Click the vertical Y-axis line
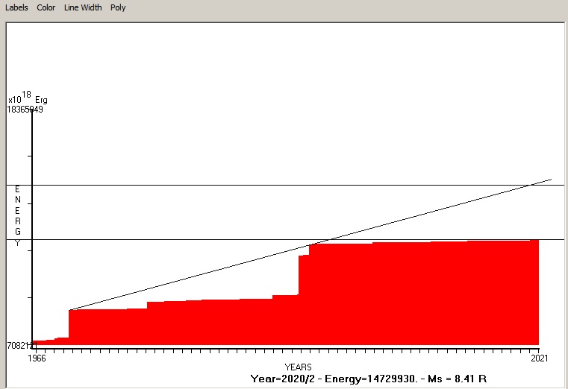 (x=32, y=224)
